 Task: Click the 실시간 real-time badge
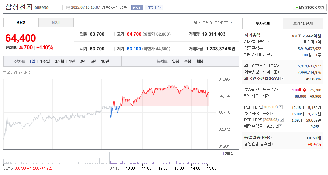coord(137,7)
